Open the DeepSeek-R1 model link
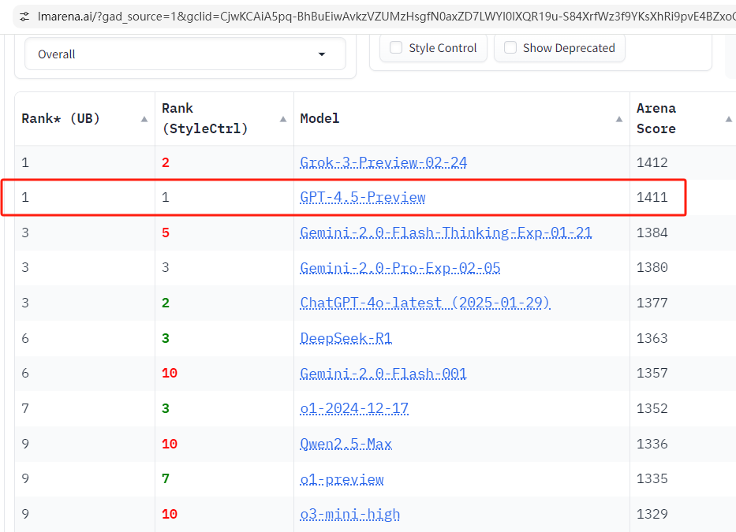Image resolution: width=736 pixels, height=532 pixels. click(346, 338)
